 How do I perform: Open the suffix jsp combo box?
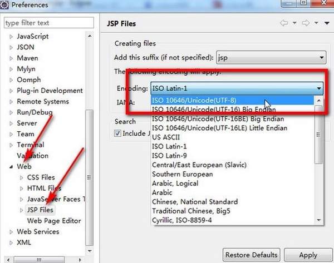pyautogui.click(x=271, y=57)
